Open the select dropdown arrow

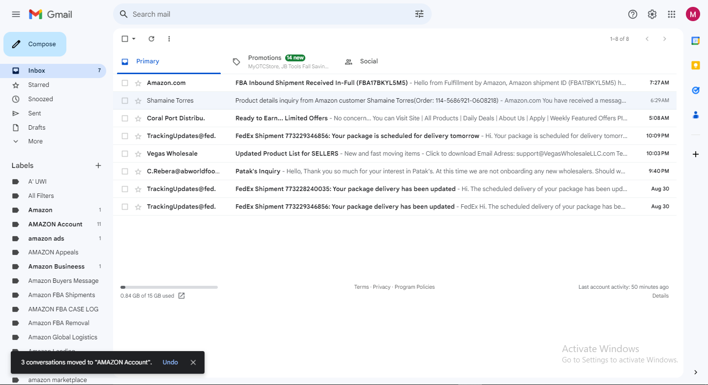(x=134, y=39)
